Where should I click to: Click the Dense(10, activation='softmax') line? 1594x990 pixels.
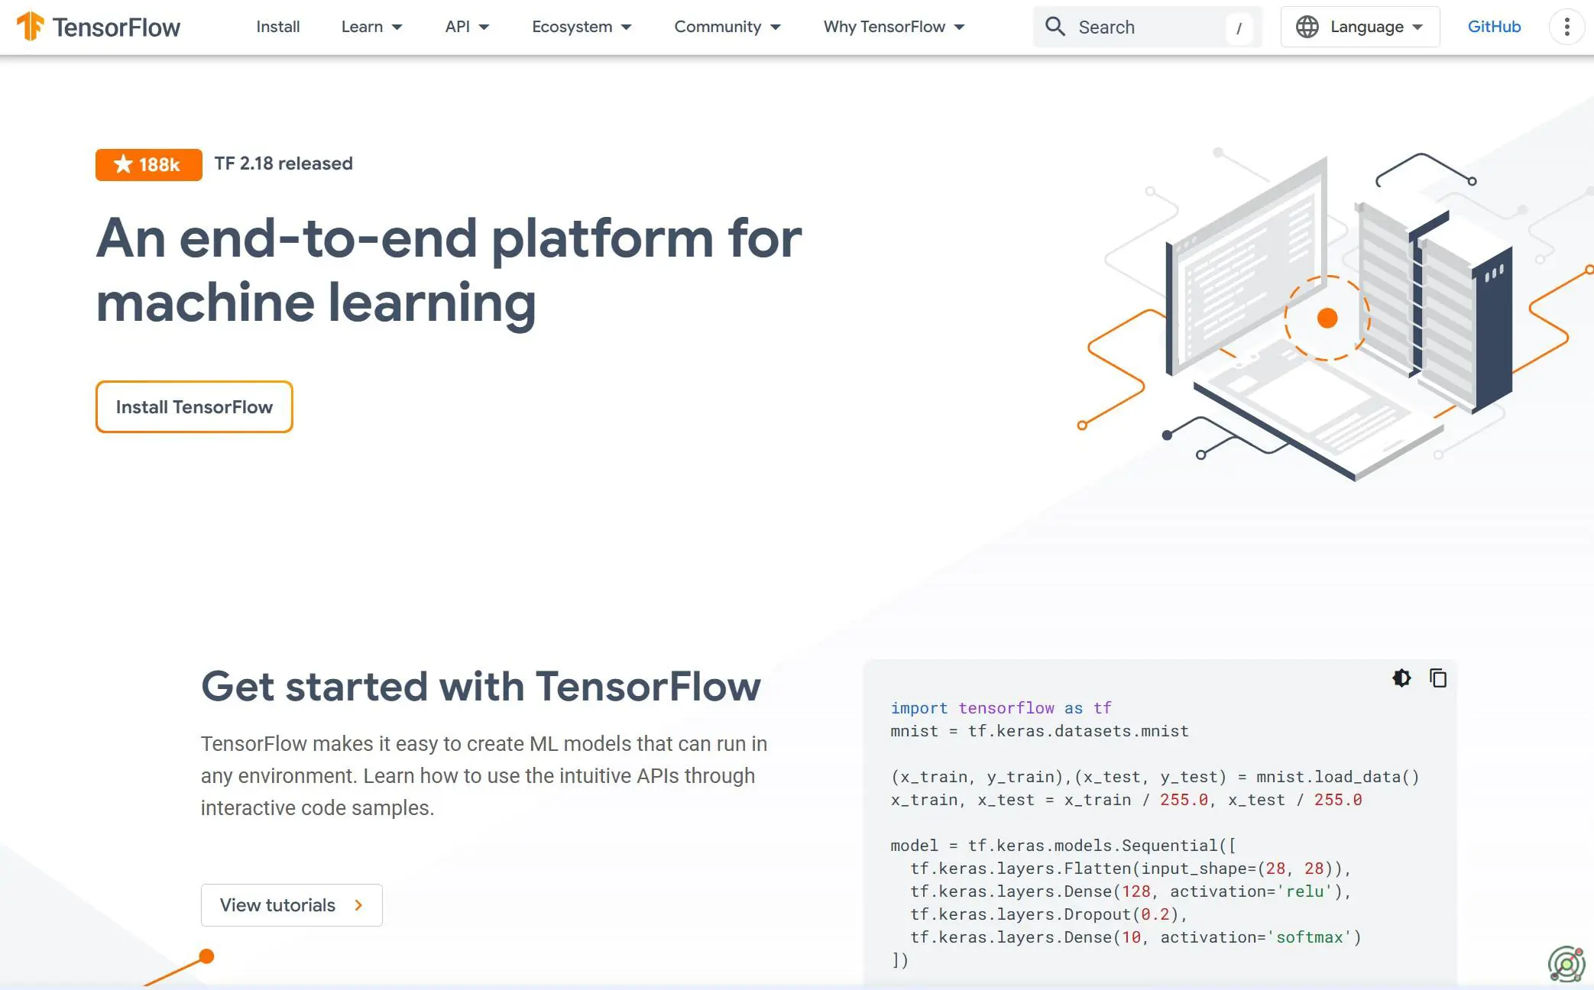click(x=1136, y=937)
